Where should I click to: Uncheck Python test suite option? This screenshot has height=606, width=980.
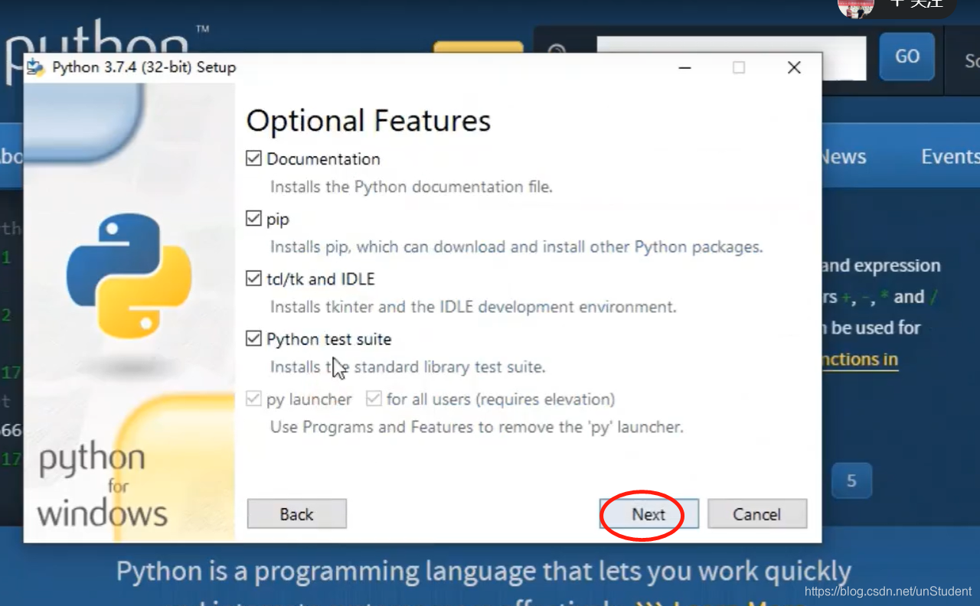coord(253,338)
